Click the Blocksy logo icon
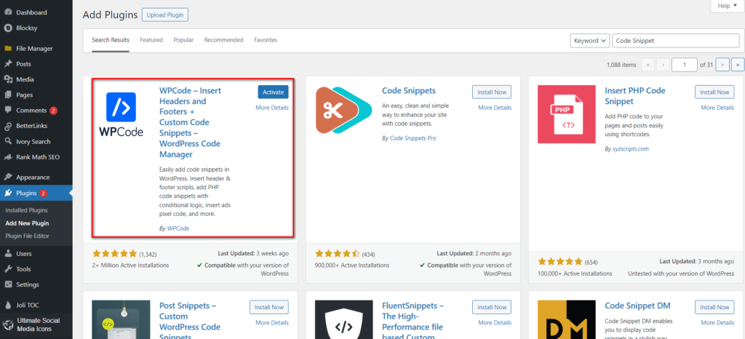This screenshot has width=745, height=339. click(x=7, y=28)
